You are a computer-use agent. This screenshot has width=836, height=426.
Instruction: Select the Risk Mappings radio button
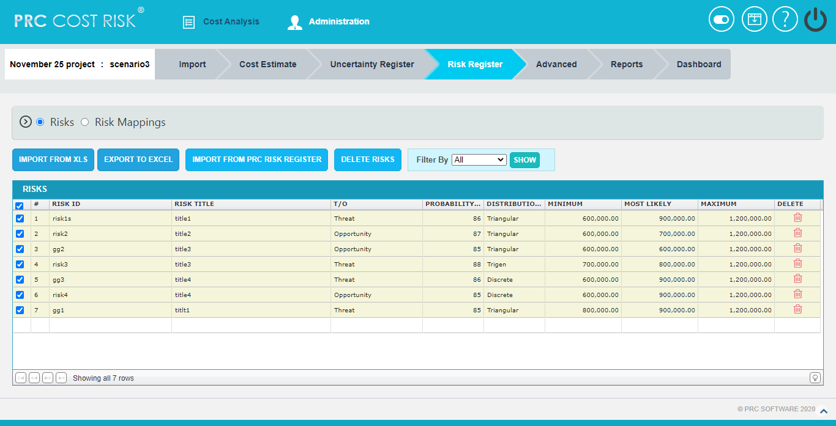click(x=84, y=122)
